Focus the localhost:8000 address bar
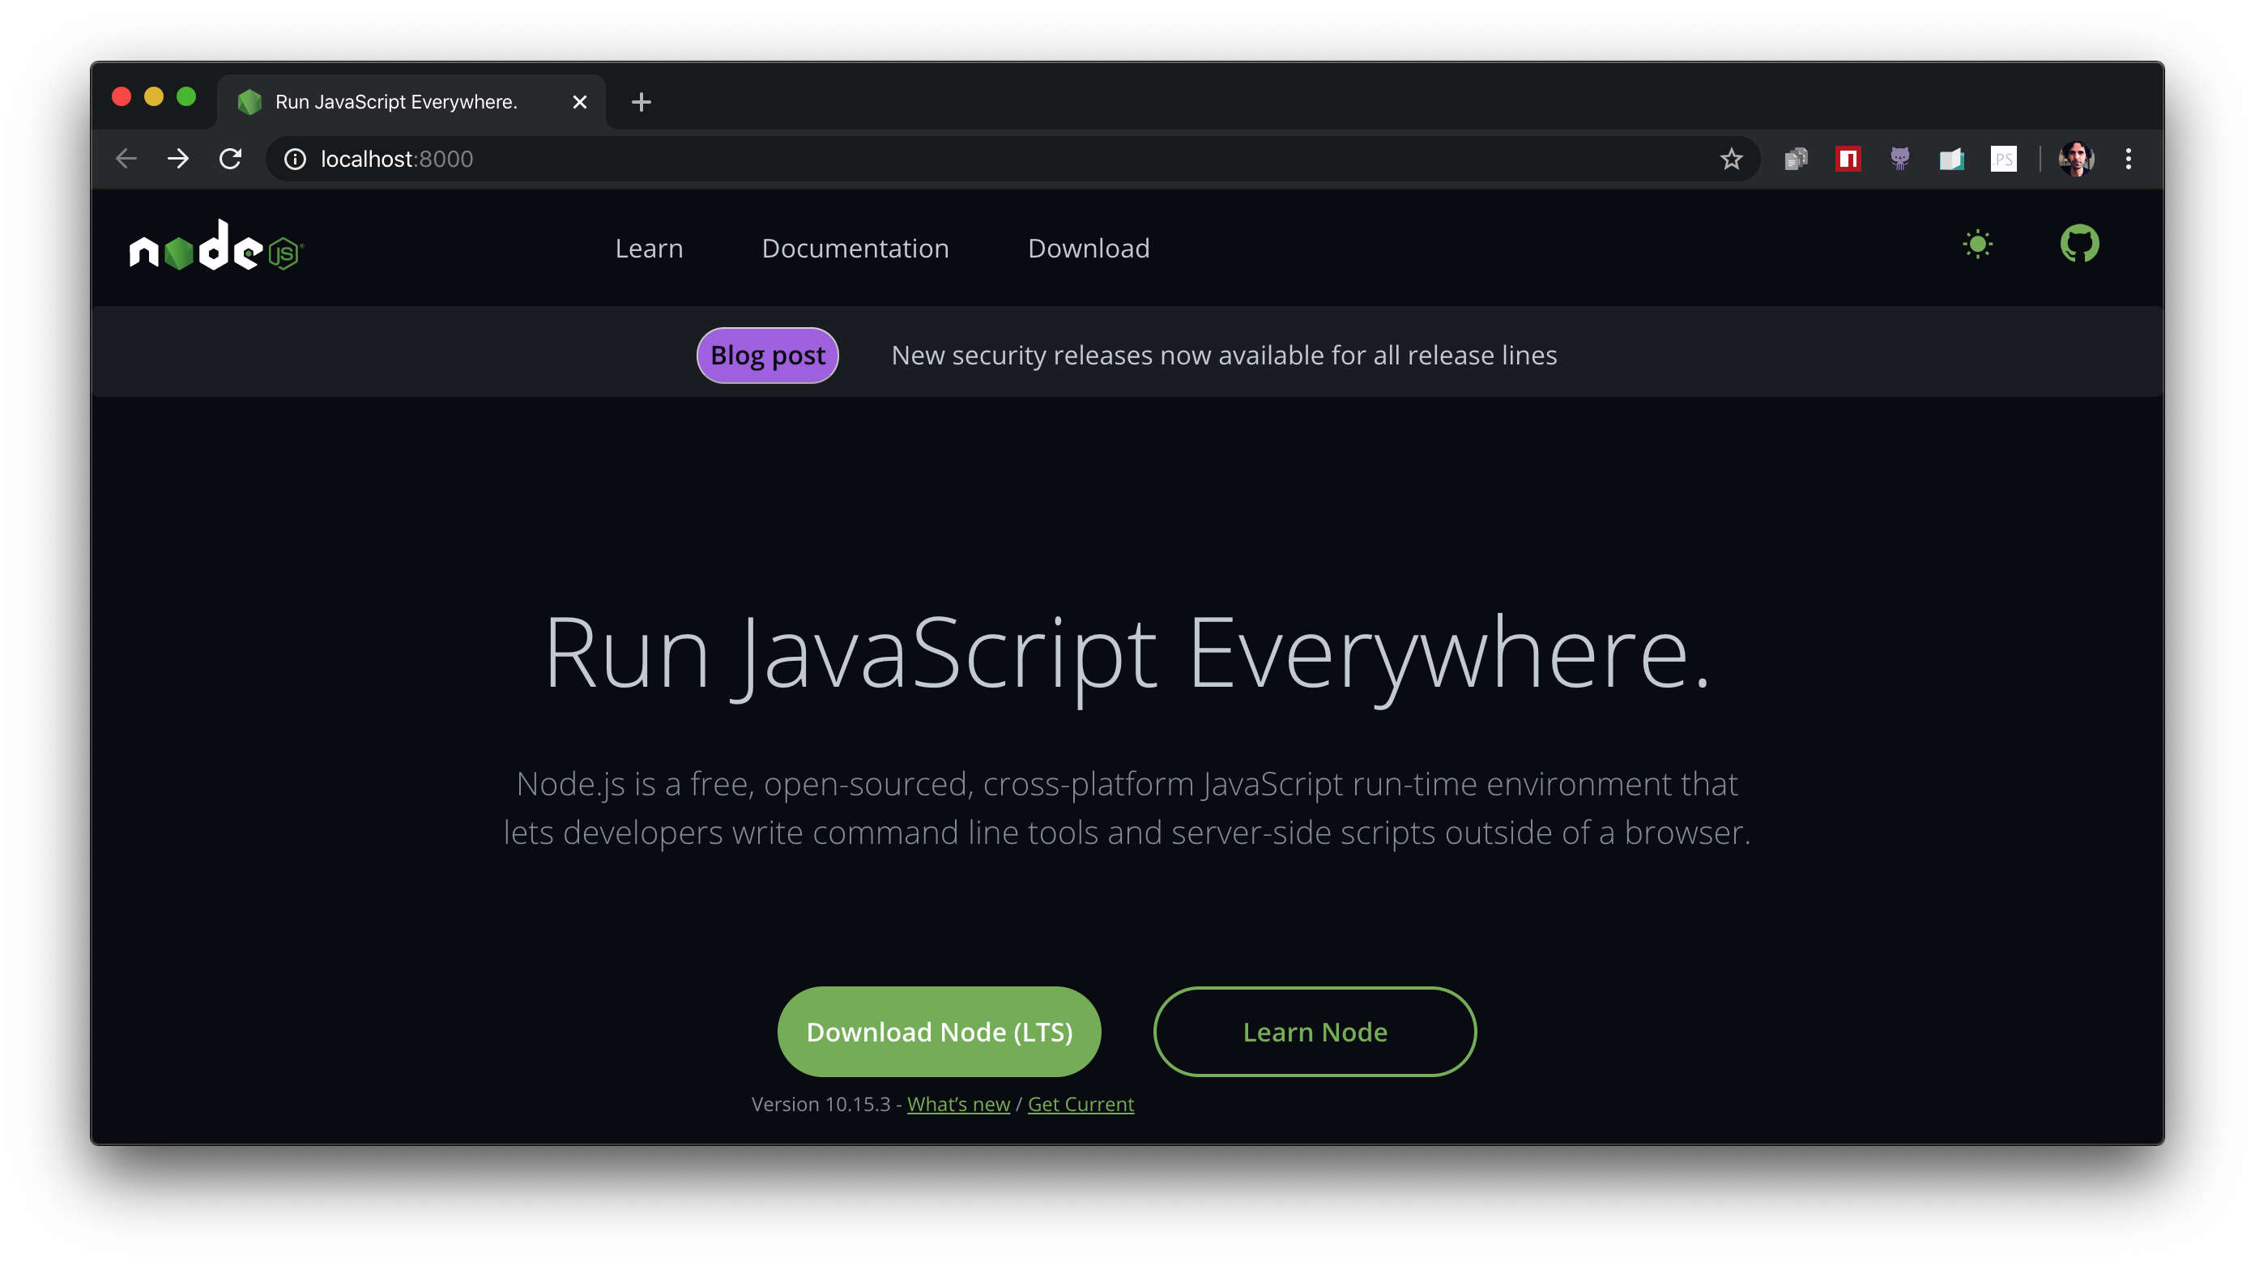The image size is (2255, 1265). (1011, 159)
